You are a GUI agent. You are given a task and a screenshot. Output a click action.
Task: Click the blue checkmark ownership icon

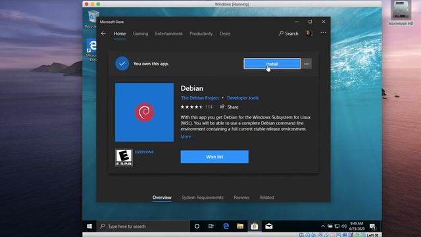122,64
